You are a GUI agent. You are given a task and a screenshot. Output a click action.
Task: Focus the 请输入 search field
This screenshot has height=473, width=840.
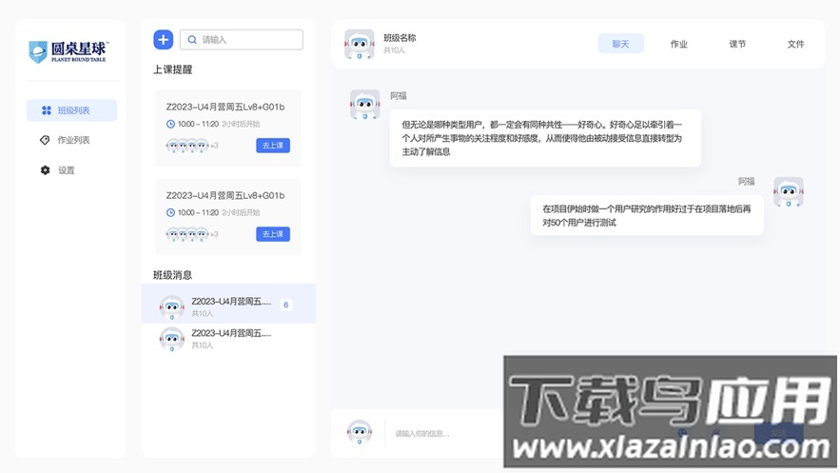click(x=241, y=40)
